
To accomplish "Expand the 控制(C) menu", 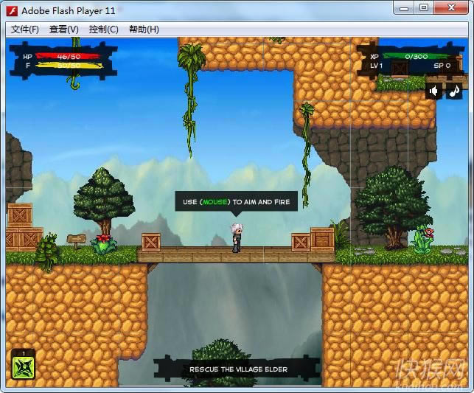I will click(x=103, y=29).
